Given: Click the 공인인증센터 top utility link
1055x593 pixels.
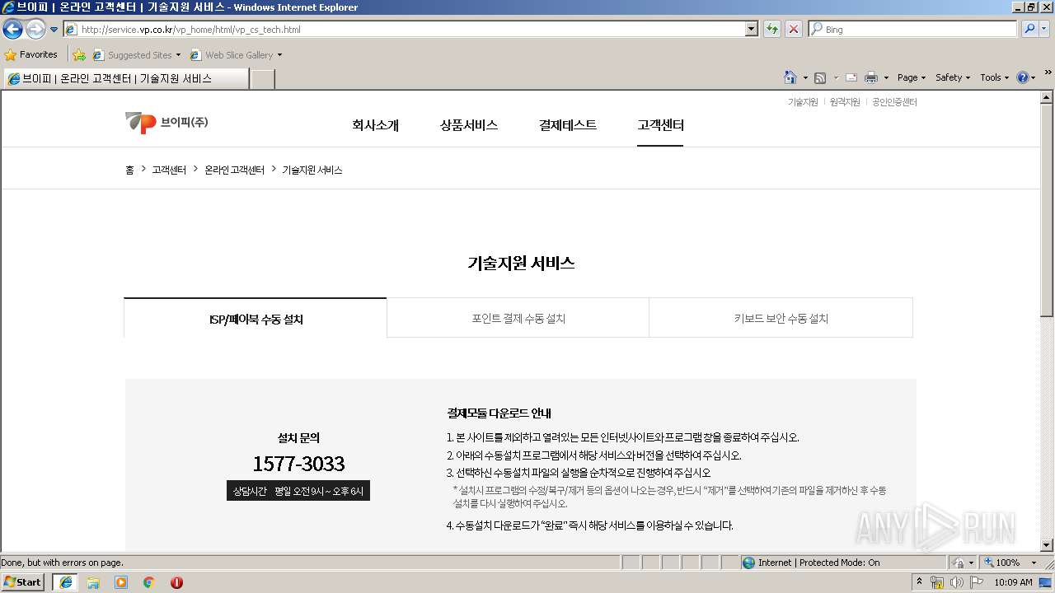Looking at the screenshot, I should [x=894, y=102].
